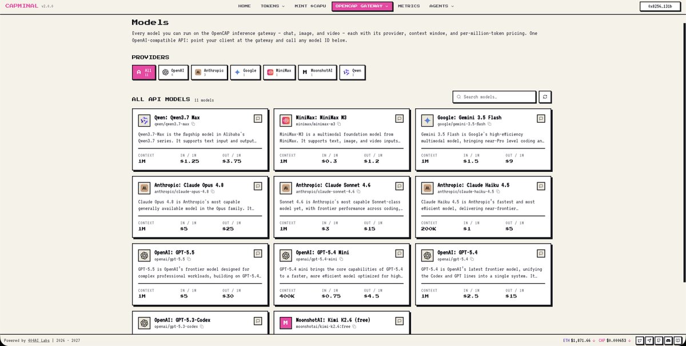Click the $3.75 output price on Qwen card
The height and width of the screenshot is (346, 686).
(232, 161)
